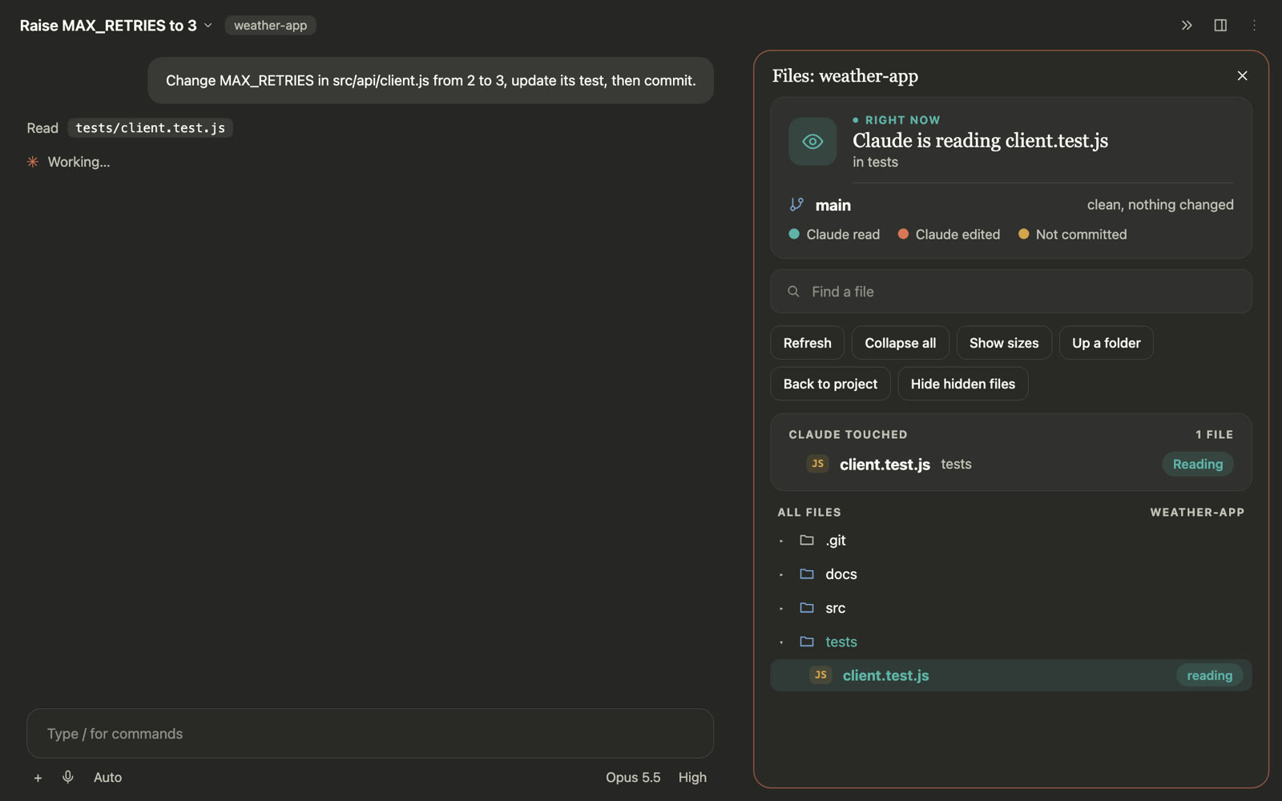Click the docs folder icon
This screenshot has width=1282, height=801.
point(807,574)
